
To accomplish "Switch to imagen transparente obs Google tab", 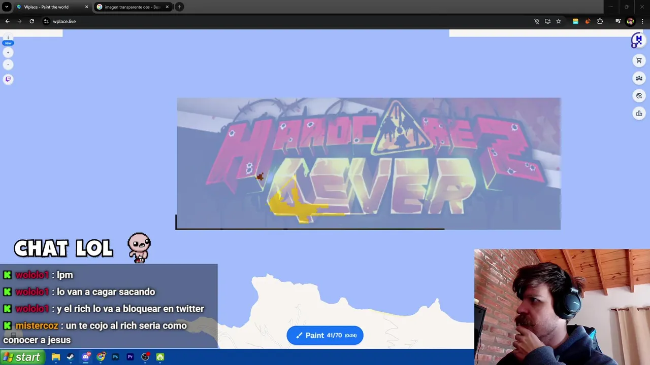I will pyautogui.click(x=133, y=7).
